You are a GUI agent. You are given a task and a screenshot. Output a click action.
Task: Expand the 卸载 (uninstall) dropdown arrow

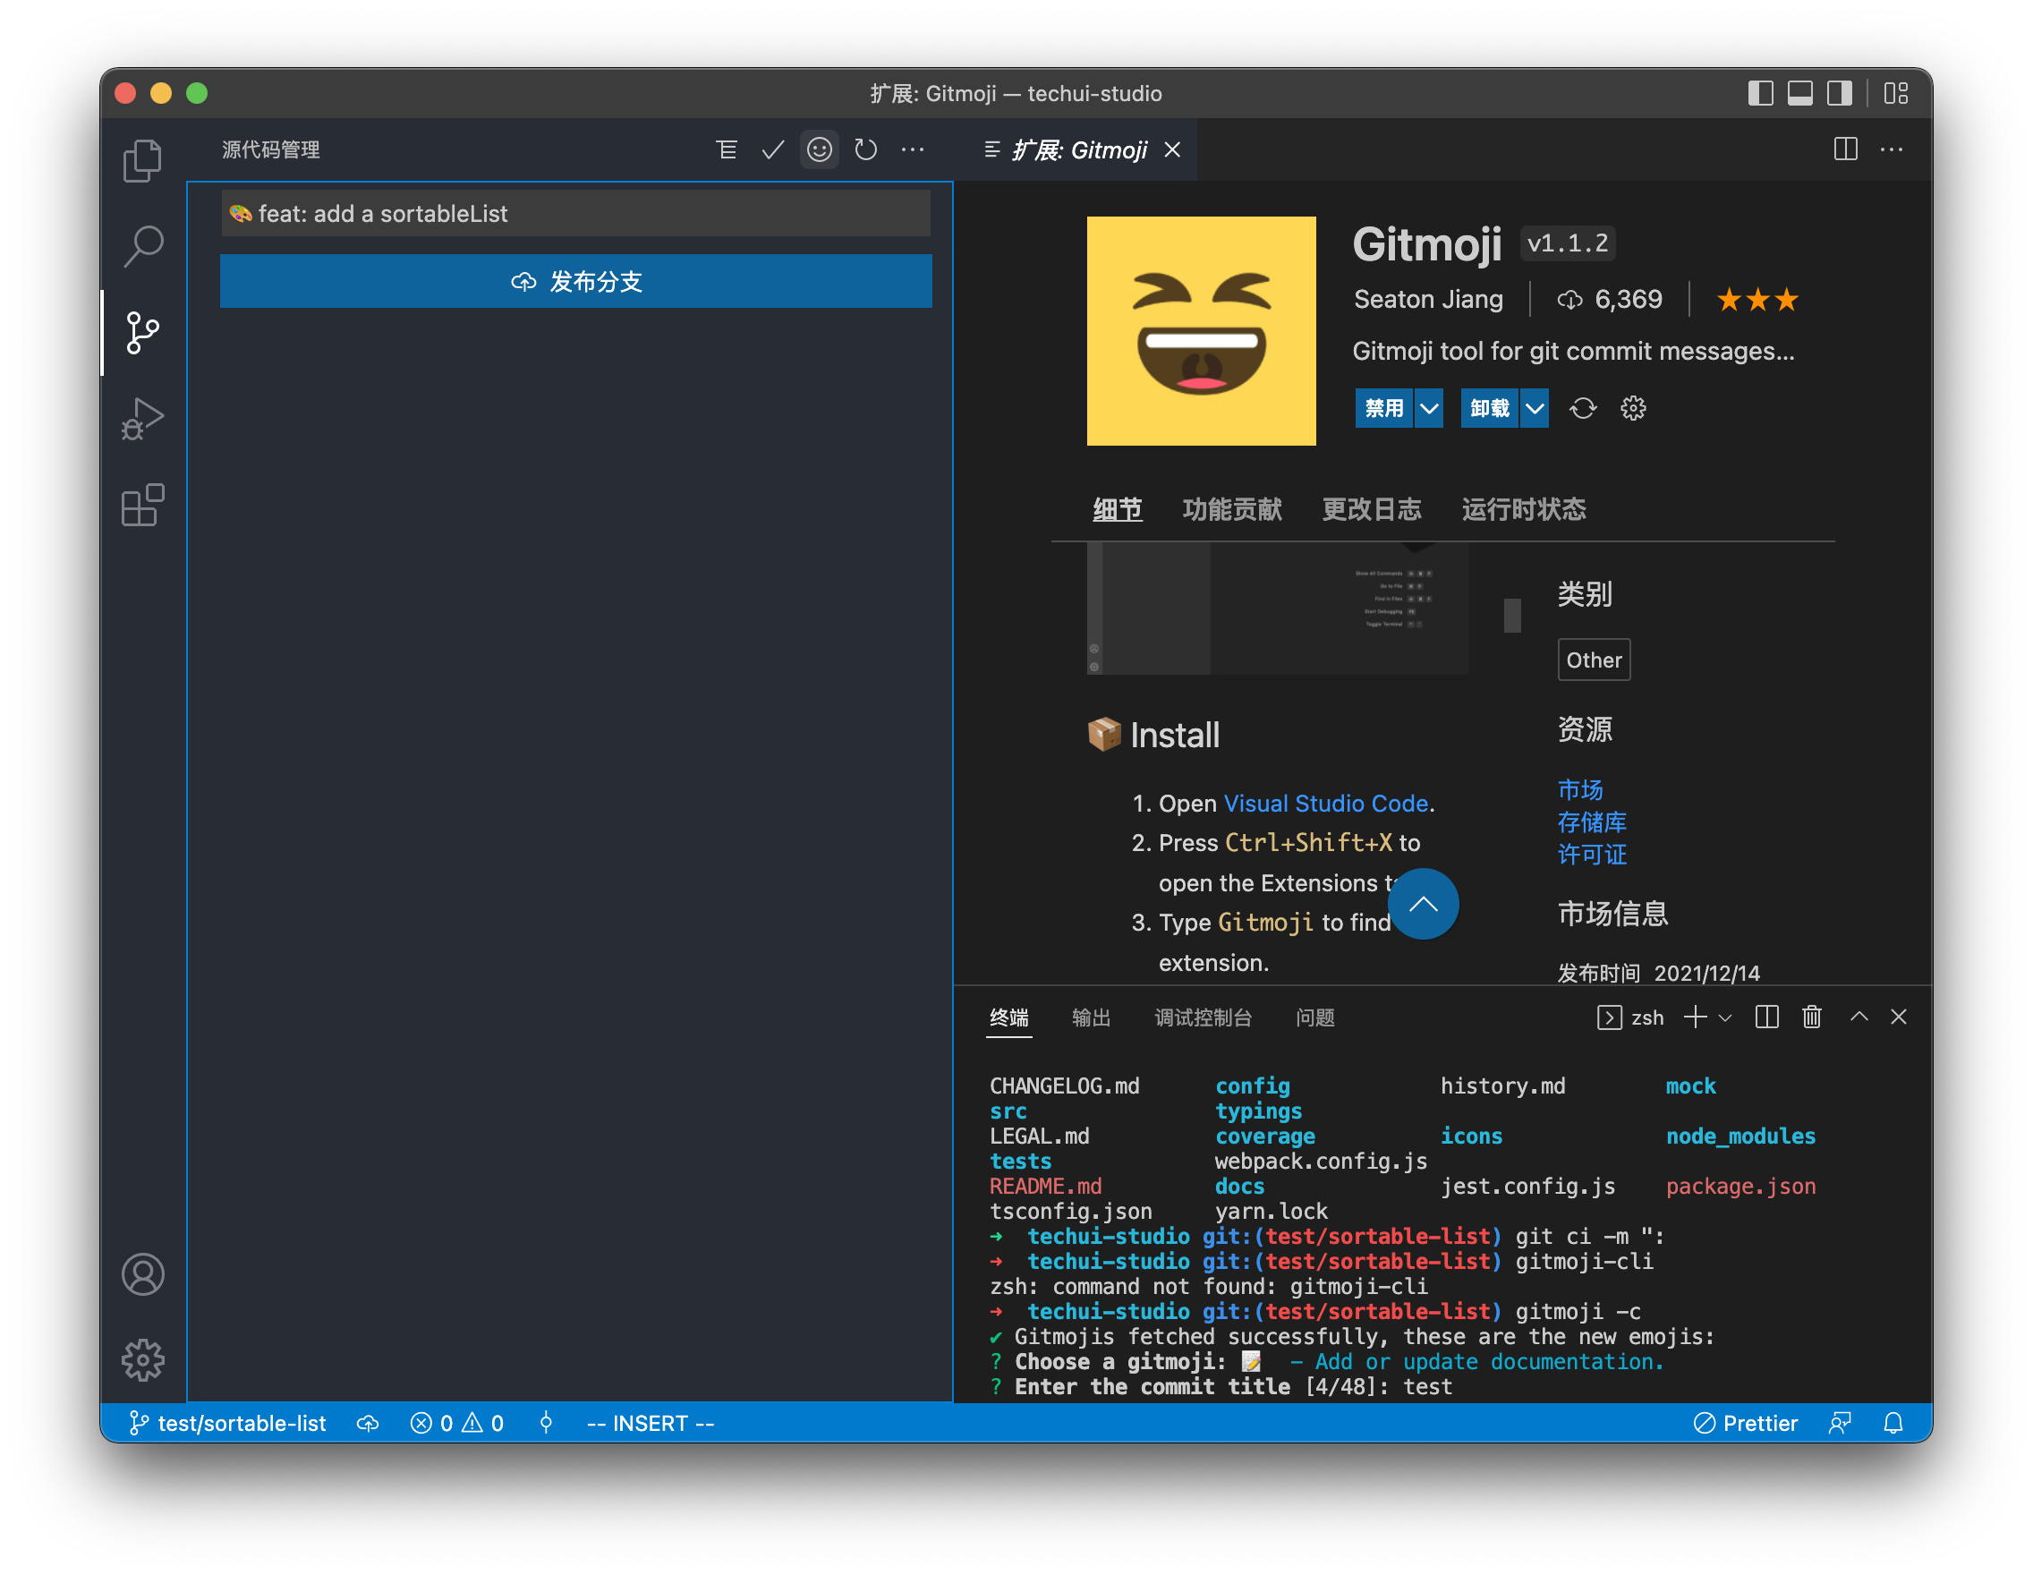point(1535,408)
